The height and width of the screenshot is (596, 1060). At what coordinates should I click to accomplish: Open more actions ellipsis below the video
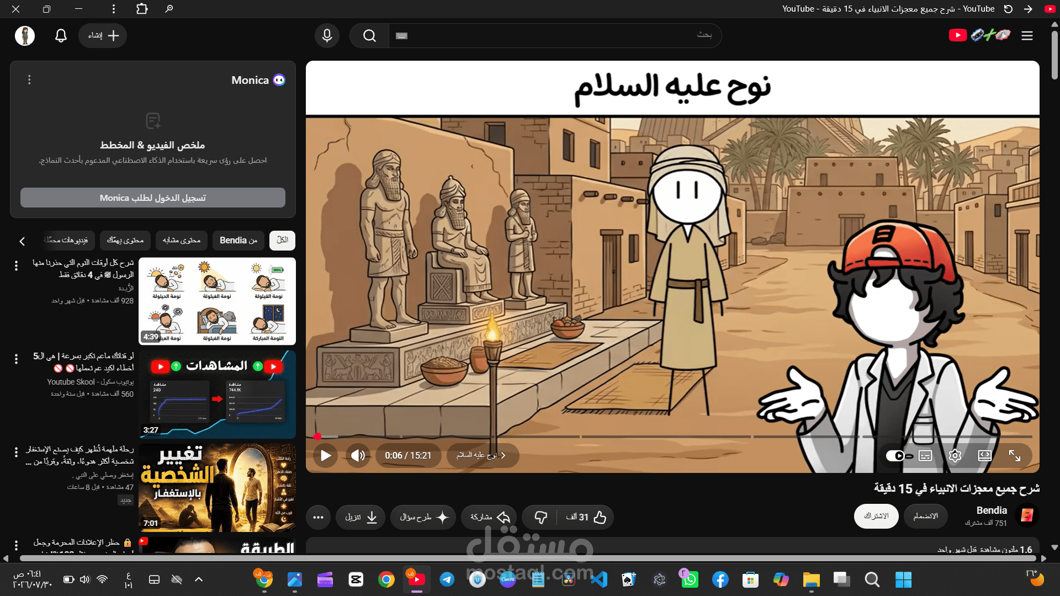pyautogui.click(x=318, y=517)
